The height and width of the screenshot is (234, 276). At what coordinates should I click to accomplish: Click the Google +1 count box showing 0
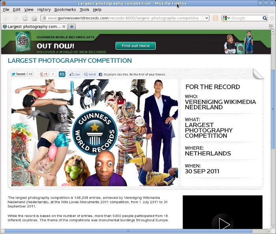coord(52,74)
